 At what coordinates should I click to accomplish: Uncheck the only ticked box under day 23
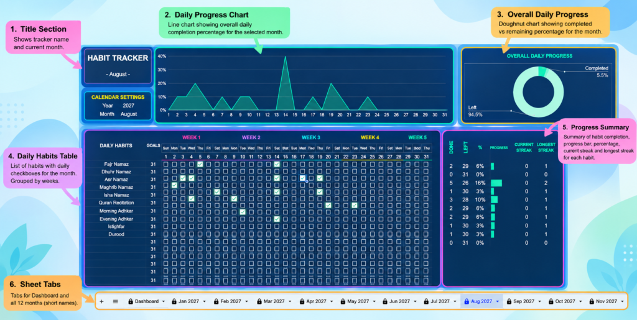coord(354,205)
